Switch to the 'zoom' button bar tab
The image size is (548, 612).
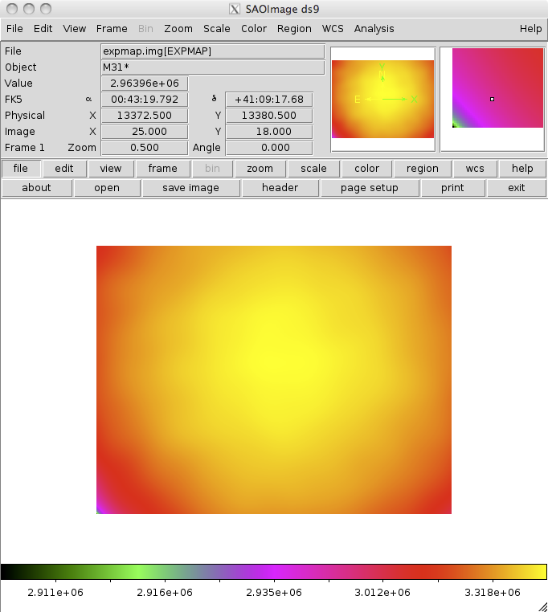(x=260, y=169)
